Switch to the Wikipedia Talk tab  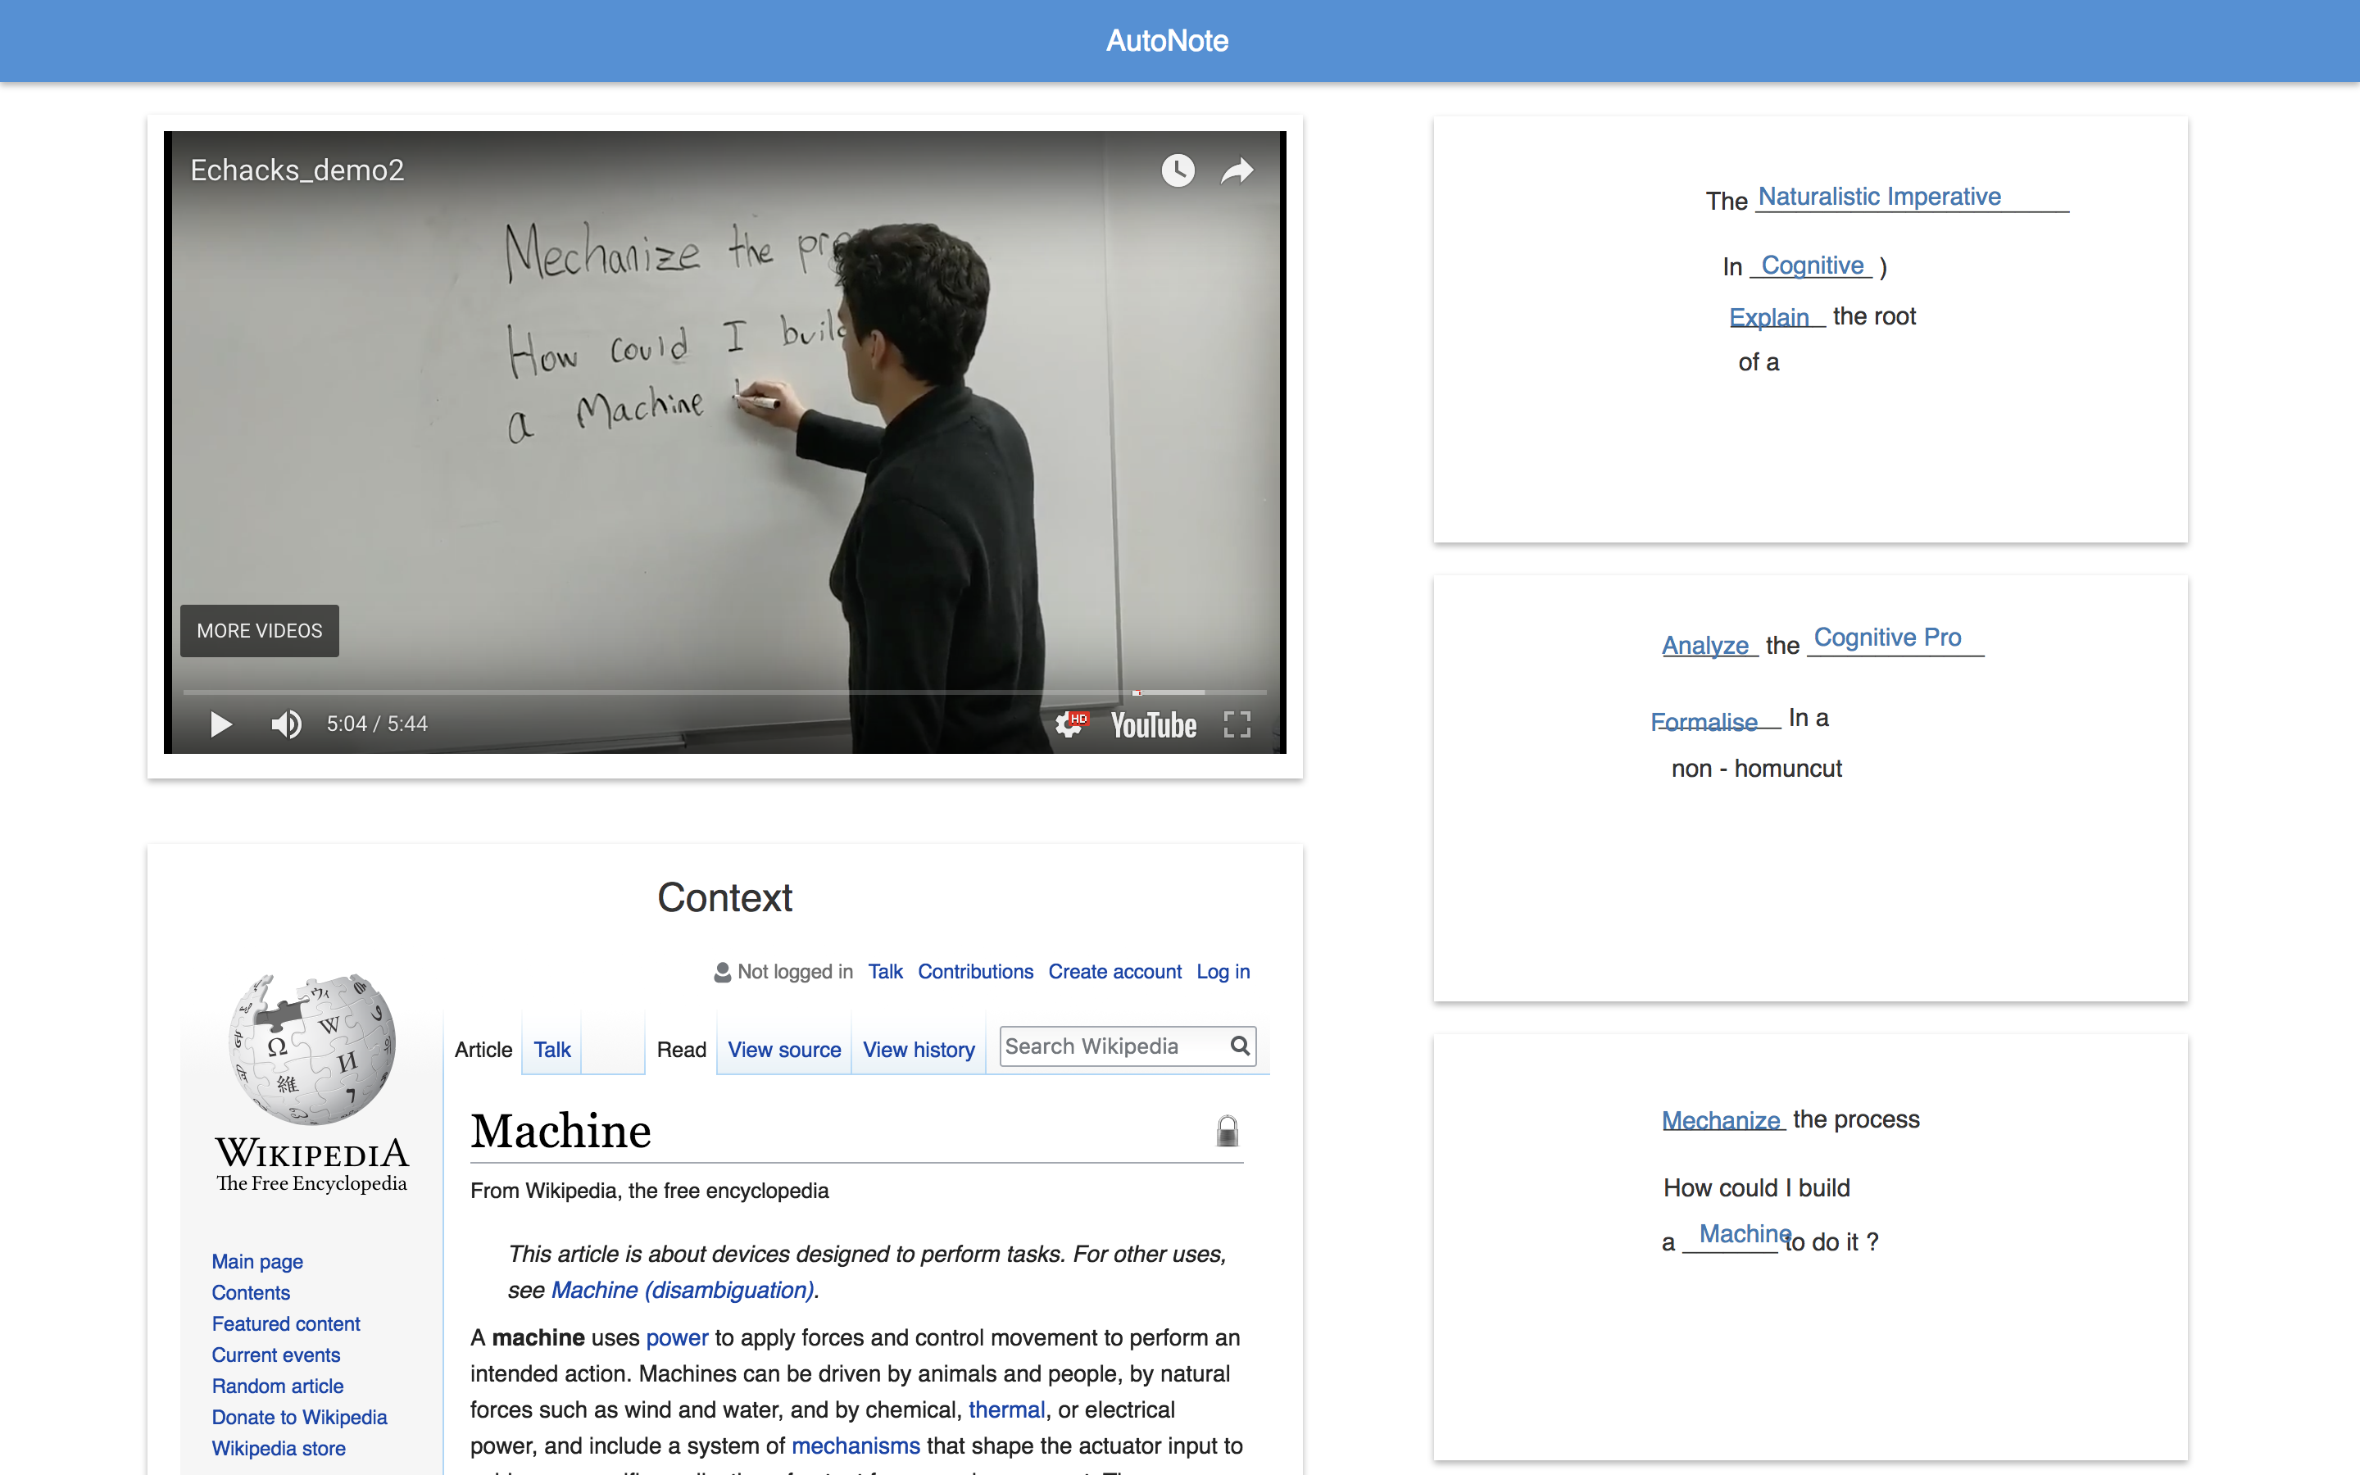[551, 1050]
